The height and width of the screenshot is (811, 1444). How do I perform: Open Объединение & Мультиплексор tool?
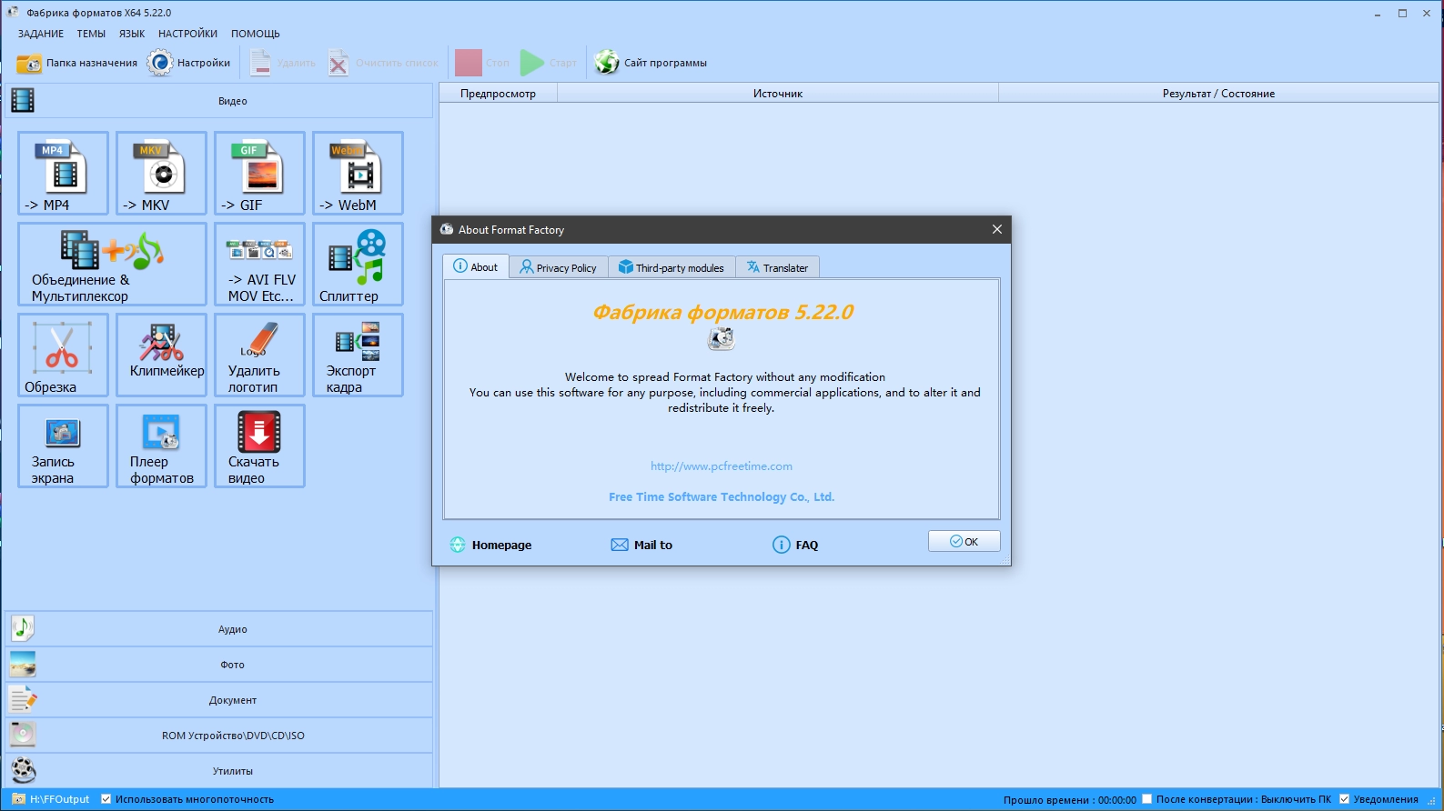point(112,264)
